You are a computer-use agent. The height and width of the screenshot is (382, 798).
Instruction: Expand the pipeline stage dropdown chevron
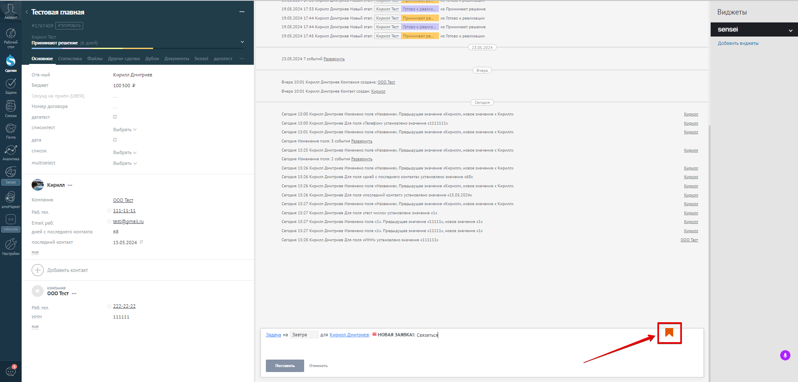pos(242,42)
